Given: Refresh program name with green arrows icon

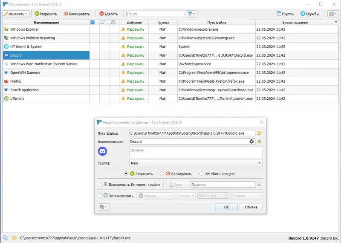Looking at the screenshot, I should pos(259,142).
